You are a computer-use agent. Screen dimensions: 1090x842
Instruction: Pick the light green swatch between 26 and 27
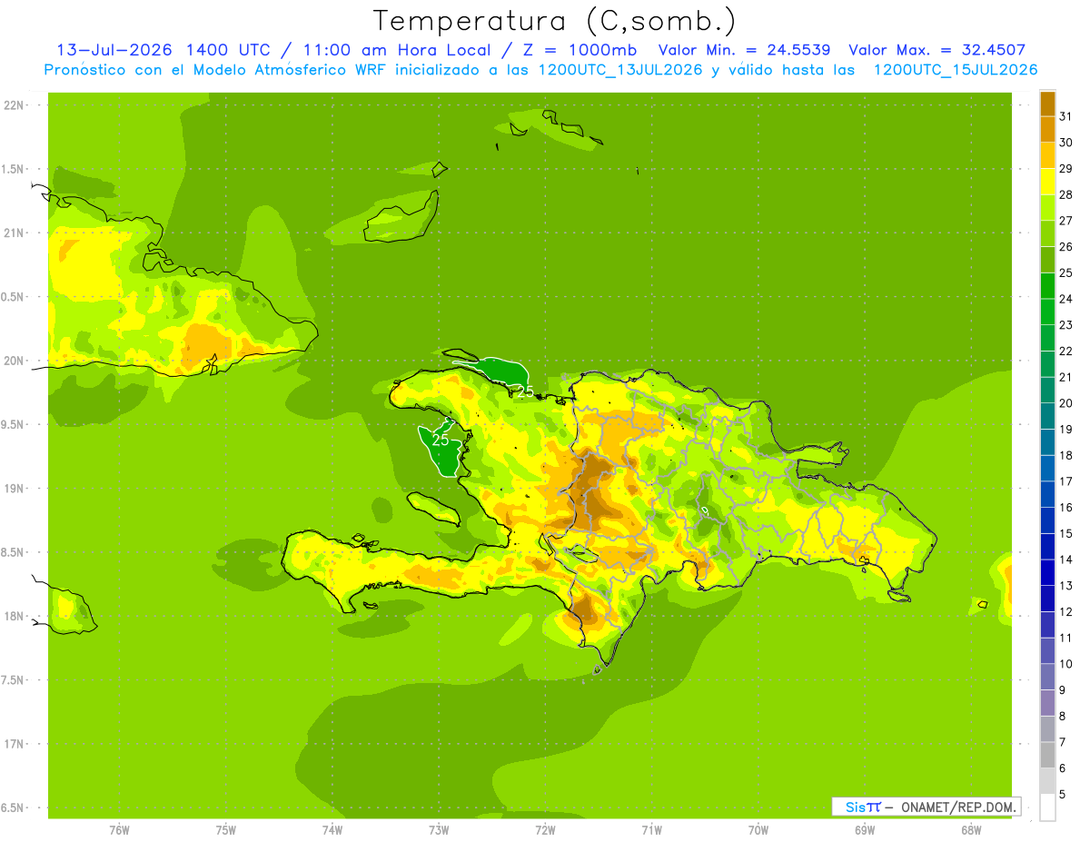[1047, 233]
